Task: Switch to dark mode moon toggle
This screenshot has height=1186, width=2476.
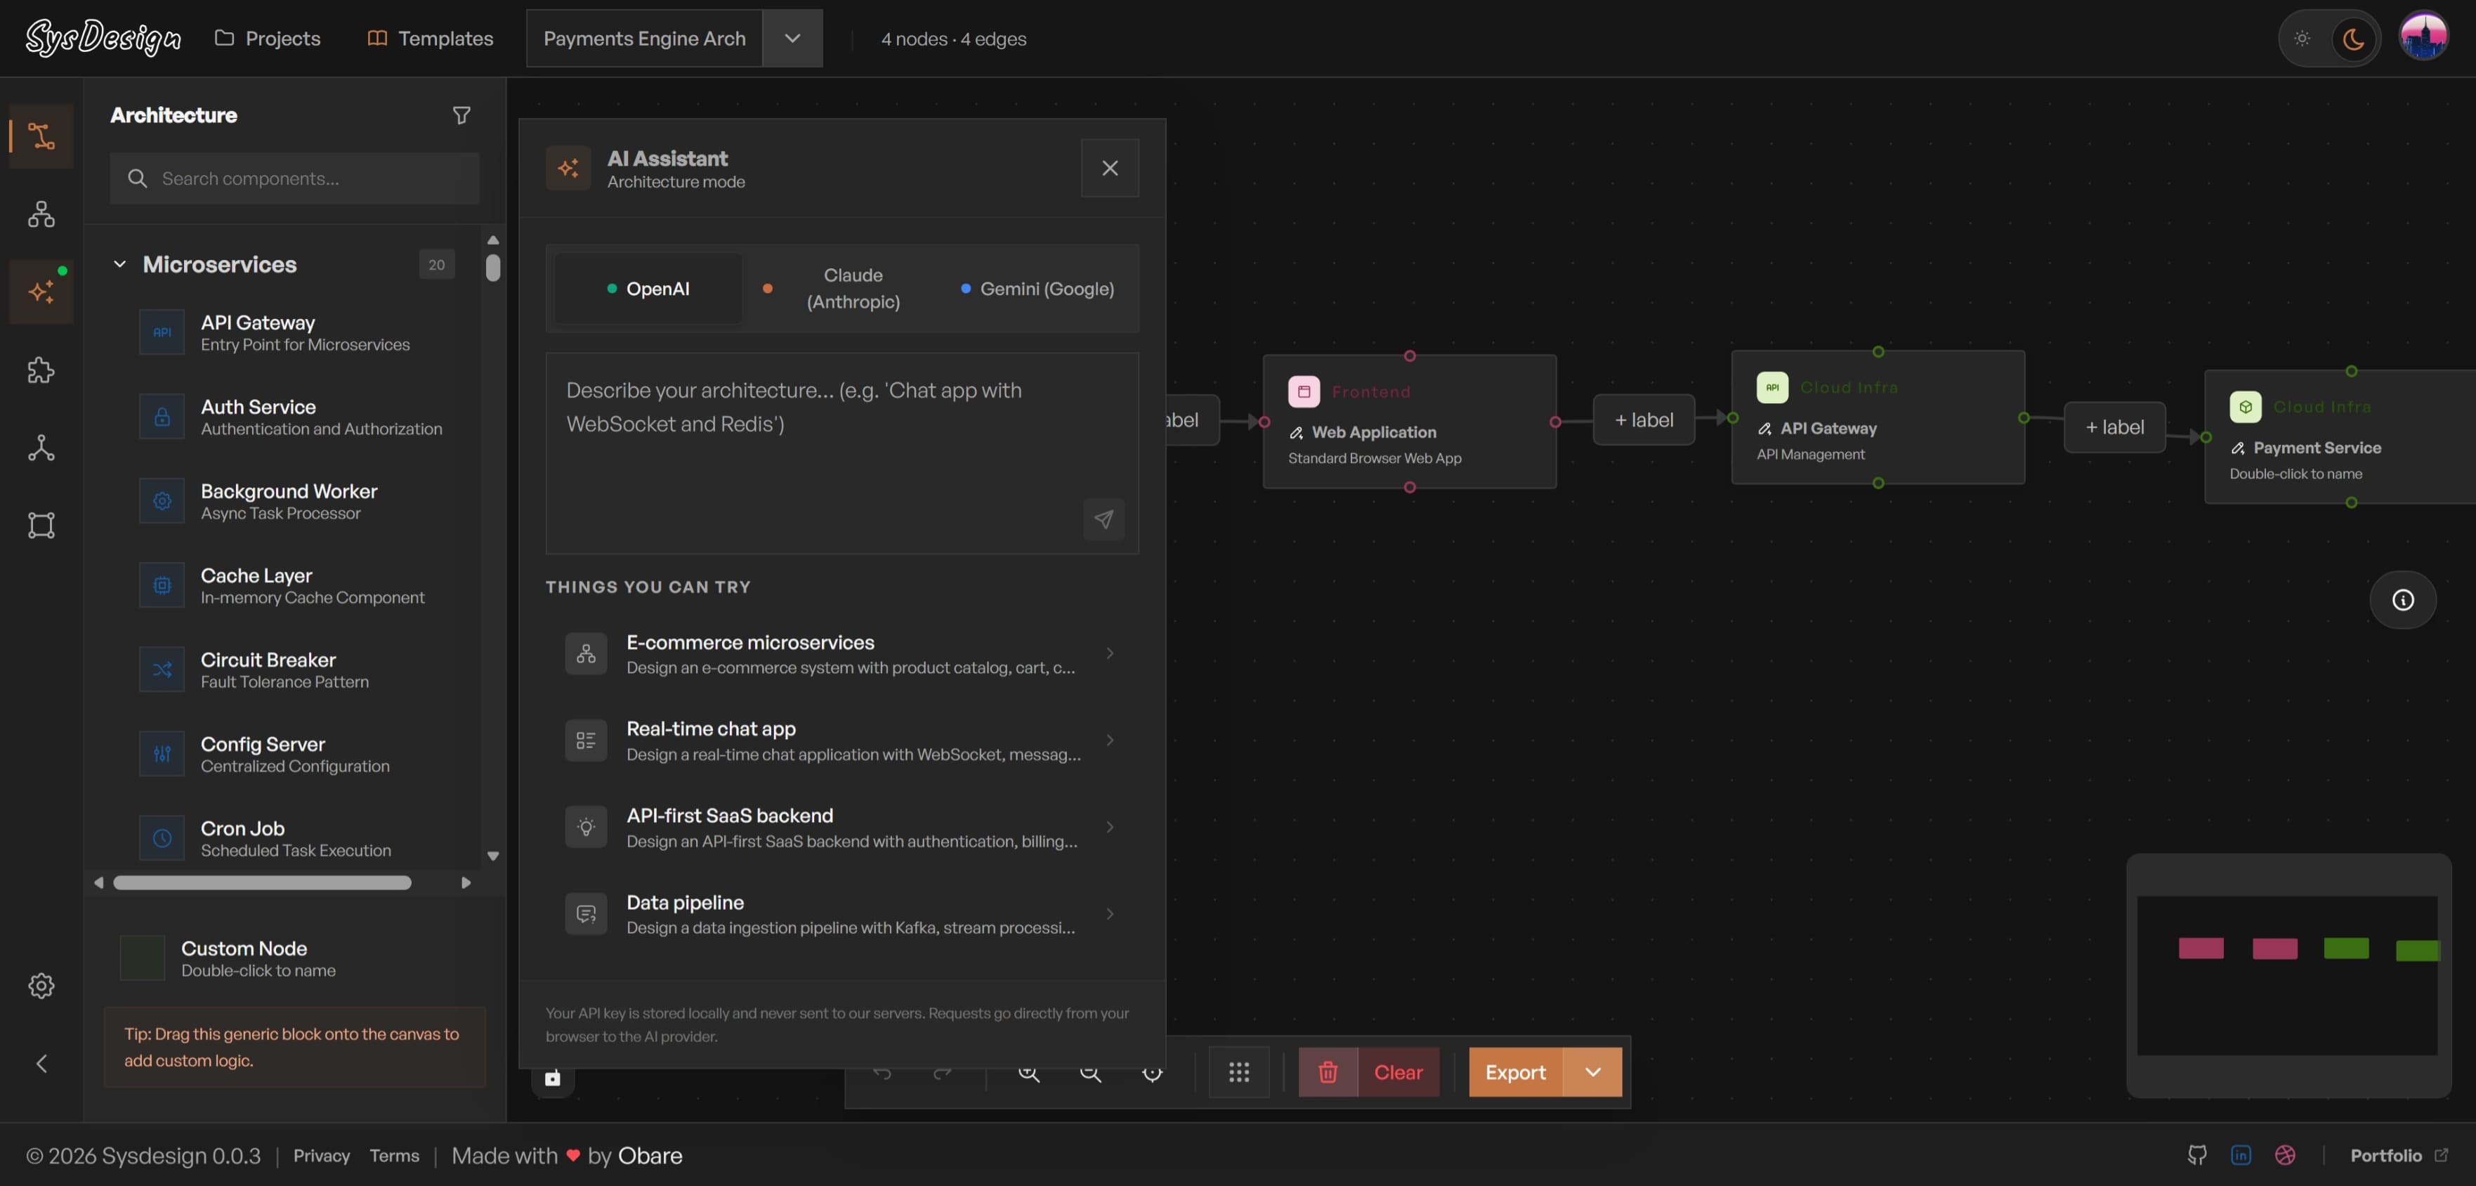Action: pyautogui.click(x=2353, y=39)
